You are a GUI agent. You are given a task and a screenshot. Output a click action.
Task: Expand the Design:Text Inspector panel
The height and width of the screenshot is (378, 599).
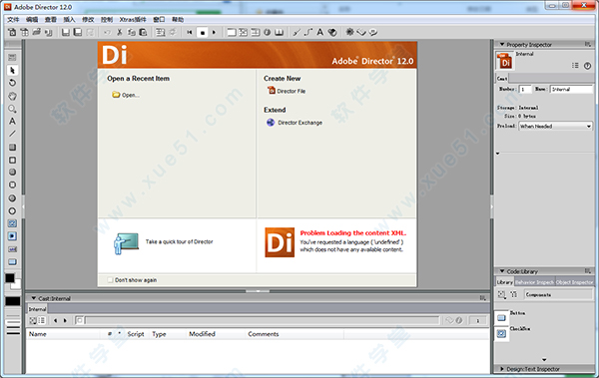[x=502, y=369]
